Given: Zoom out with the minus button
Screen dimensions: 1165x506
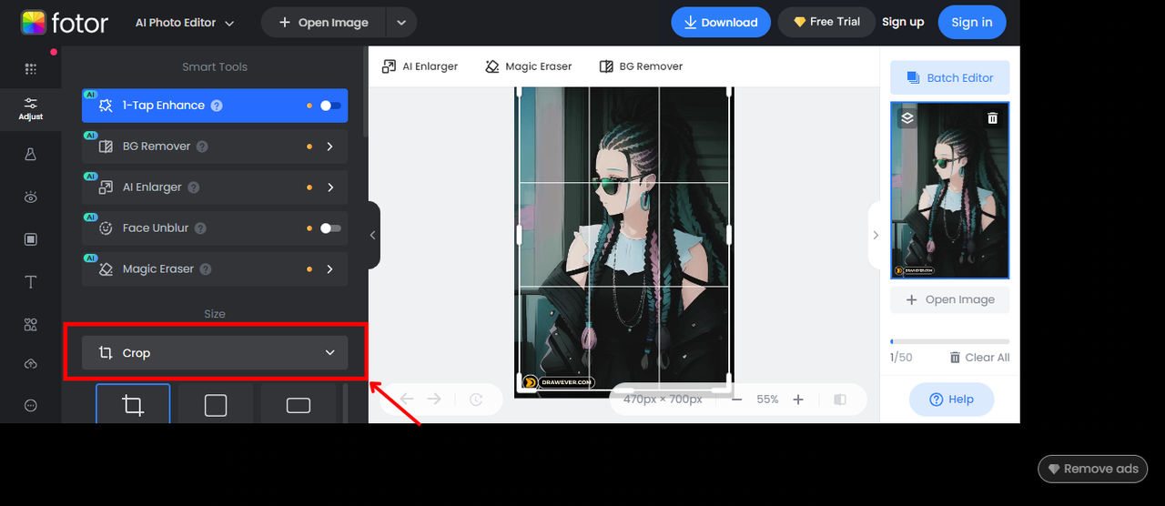Looking at the screenshot, I should click(x=737, y=400).
